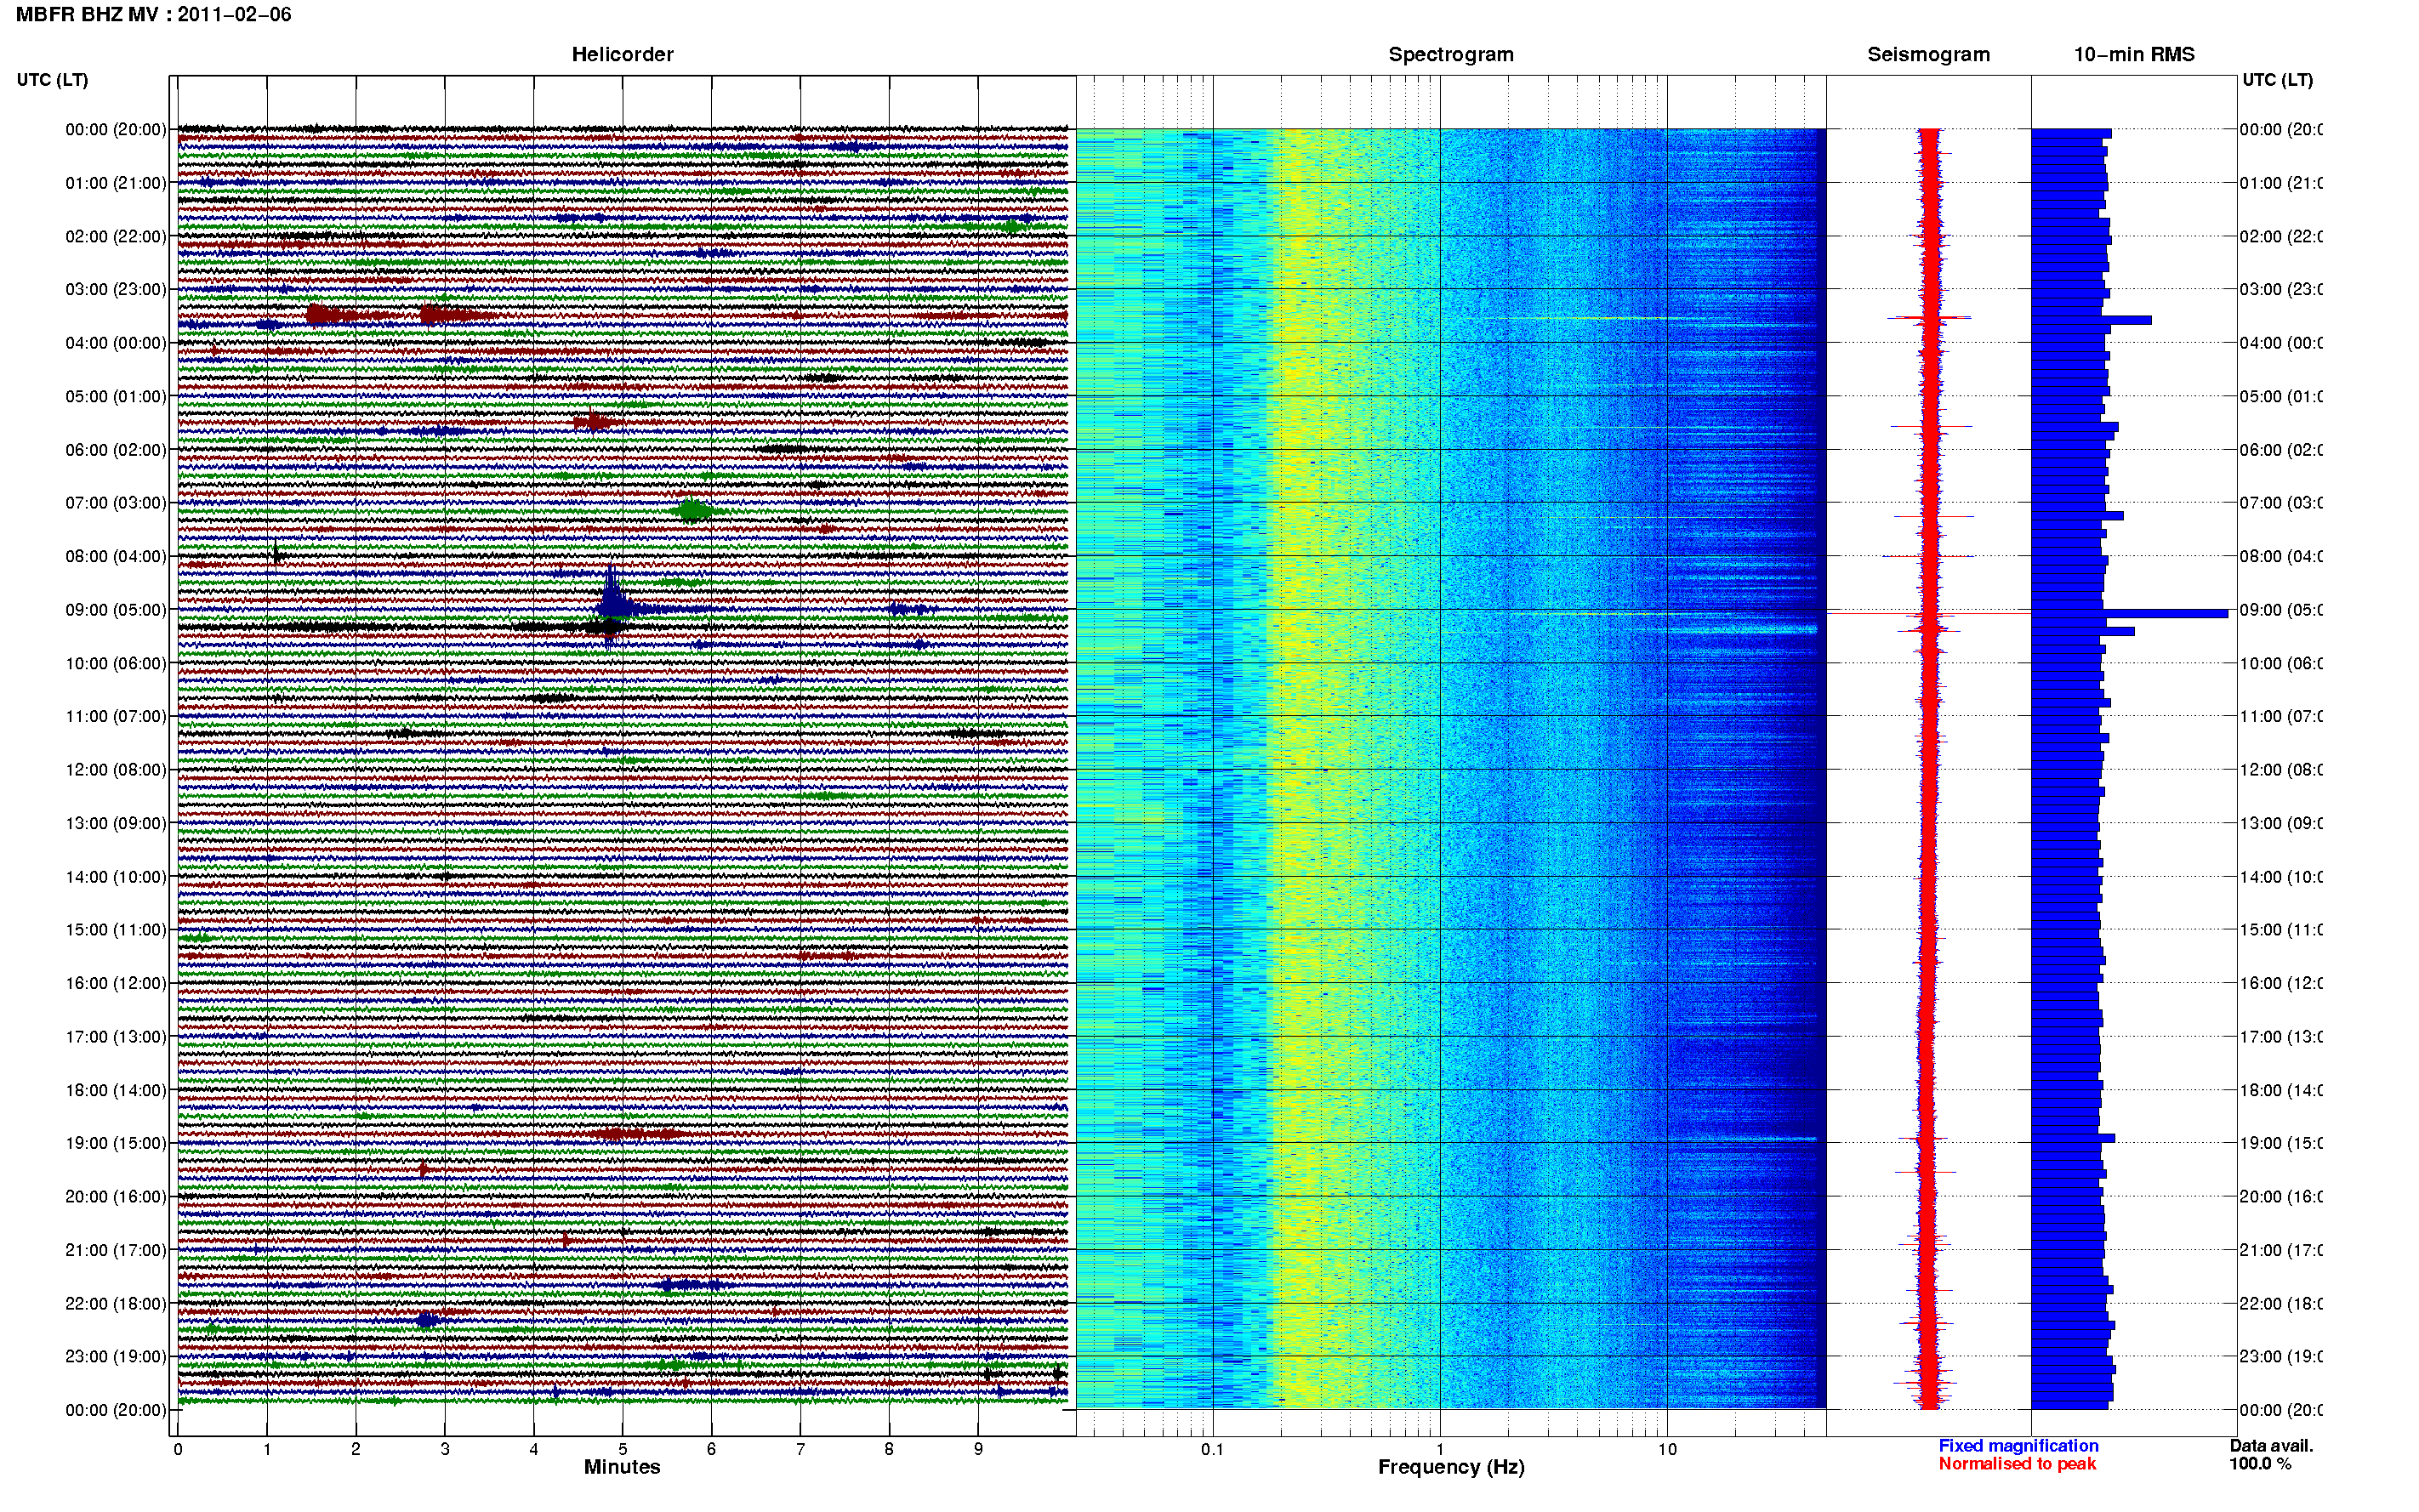The height and width of the screenshot is (1512, 2419).
Task: Click the 10 tick on the Frequency axis
Action: point(1667,1449)
